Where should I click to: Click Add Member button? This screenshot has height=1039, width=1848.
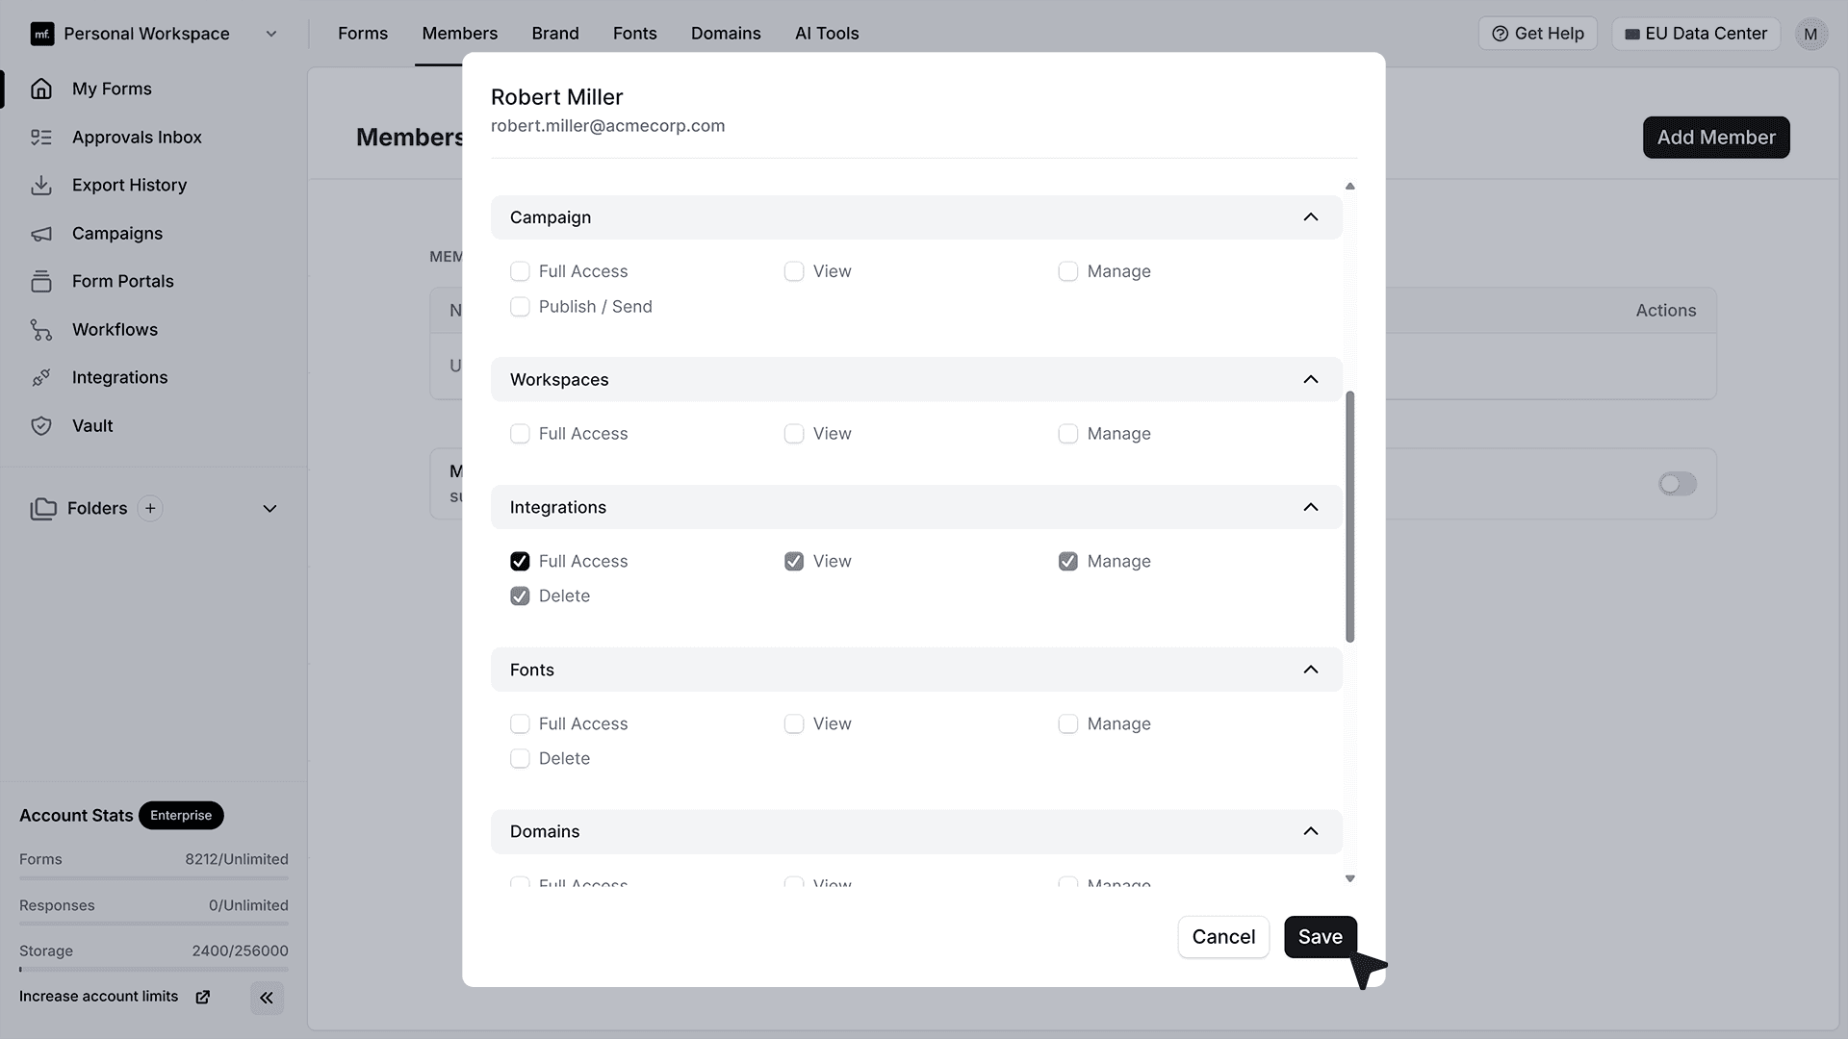[x=1716, y=138]
